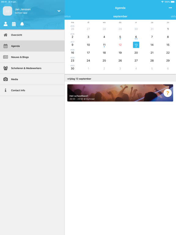Select September 2 in the calendar
This screenshot has height=235, width=176.
(x=72, y=37)
